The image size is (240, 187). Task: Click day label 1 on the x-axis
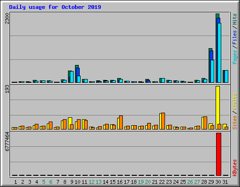point(15,182)
